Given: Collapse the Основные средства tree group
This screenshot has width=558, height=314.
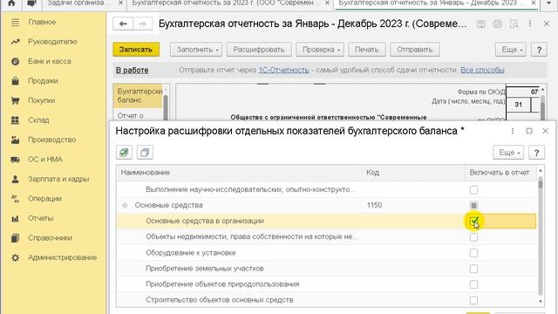Looking at the screenshot, I should pyautogui.click(x=125, y=206).
